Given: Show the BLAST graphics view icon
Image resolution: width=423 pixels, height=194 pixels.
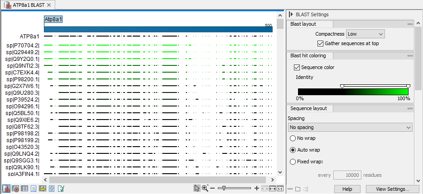Looking at the screenshot, I should (x=6, y=189).
